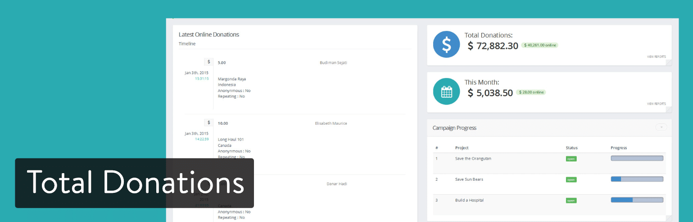Open View Reports under This Month
693x222 pixels.
656,104
